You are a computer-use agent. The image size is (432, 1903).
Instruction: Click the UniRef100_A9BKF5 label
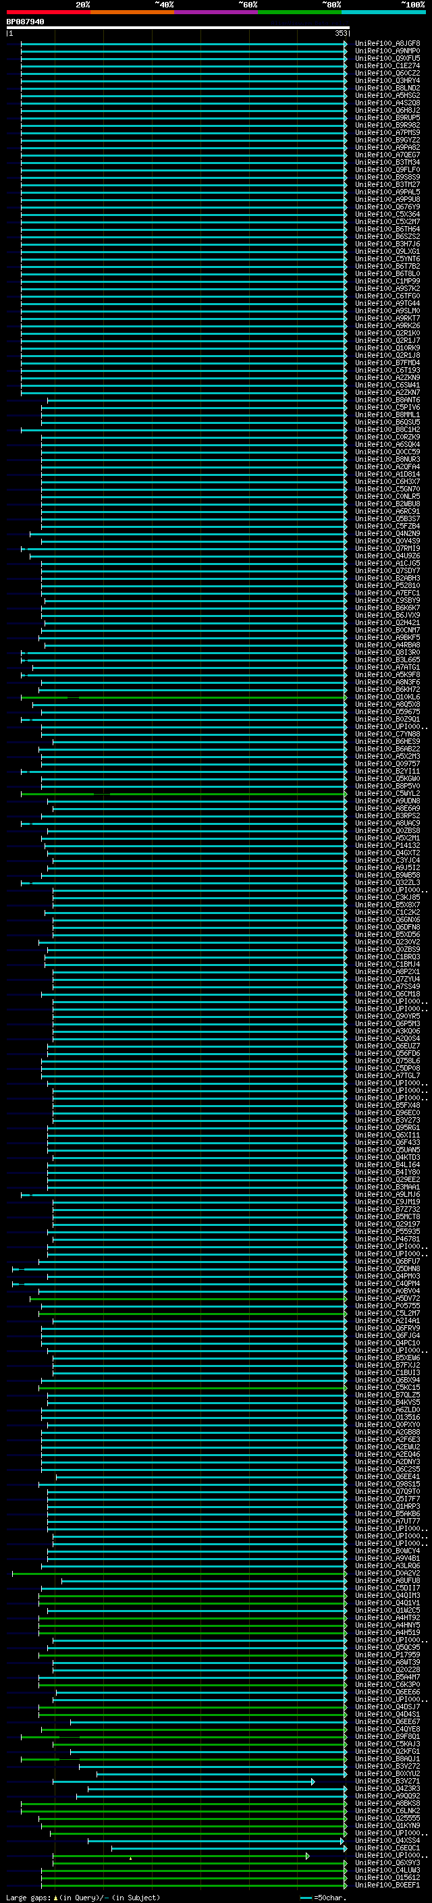click(x=387, y=637)
